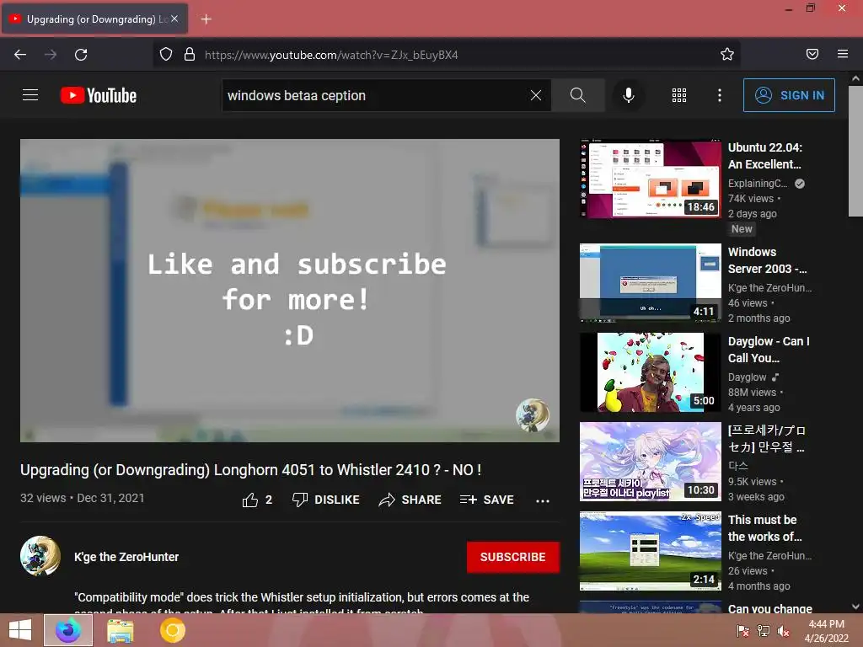Open the 10:30 playlist video thumbnail
Image resolution: width=863 pixels, height=647 pixels.
650,461
